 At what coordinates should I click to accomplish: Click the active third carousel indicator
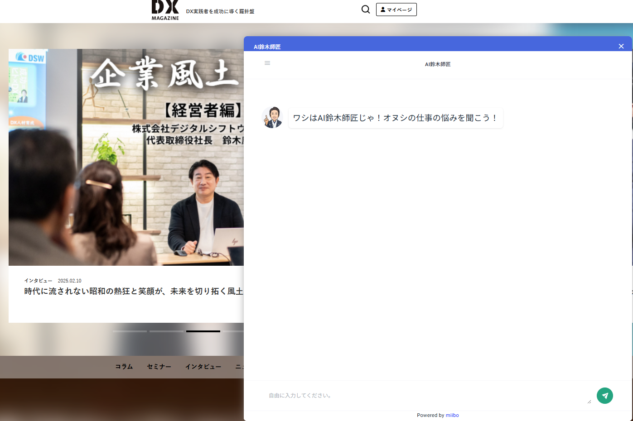pos(203,331)
